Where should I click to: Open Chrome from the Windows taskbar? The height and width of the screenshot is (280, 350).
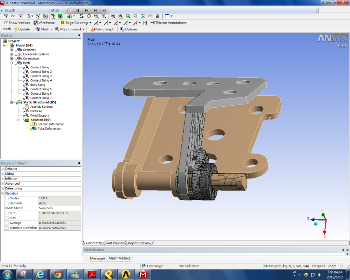(57, 274)
